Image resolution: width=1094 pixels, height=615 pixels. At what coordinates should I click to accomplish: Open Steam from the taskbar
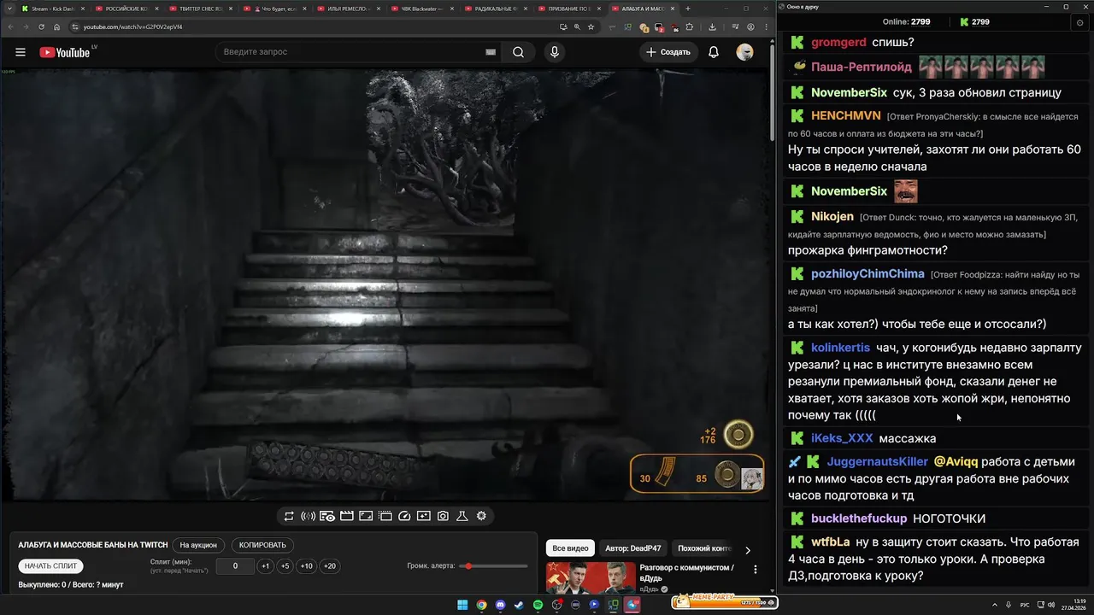click(x=519, y=605)
